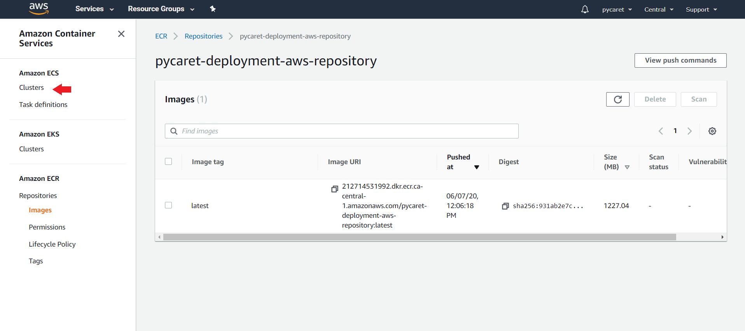The image size is (745, 331).
Task: Click the horizontal table scrollbar
Action: click(419, 237)
